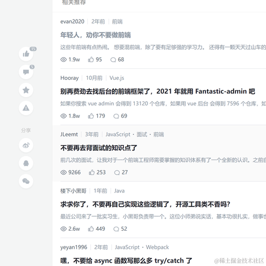The height and width of the screenshot is (266, 266).
Task: Click excerpt starting 前几次的面试
Action: pyautogui.click(x=163, y=160)
